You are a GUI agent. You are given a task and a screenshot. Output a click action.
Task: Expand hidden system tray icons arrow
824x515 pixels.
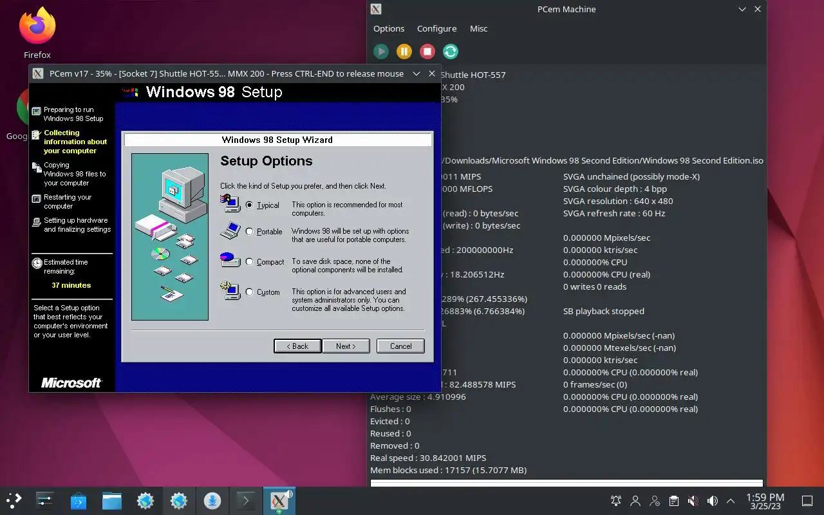click(731, 501)
